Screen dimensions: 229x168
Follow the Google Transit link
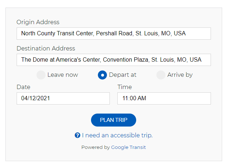[x=128, y=147]
